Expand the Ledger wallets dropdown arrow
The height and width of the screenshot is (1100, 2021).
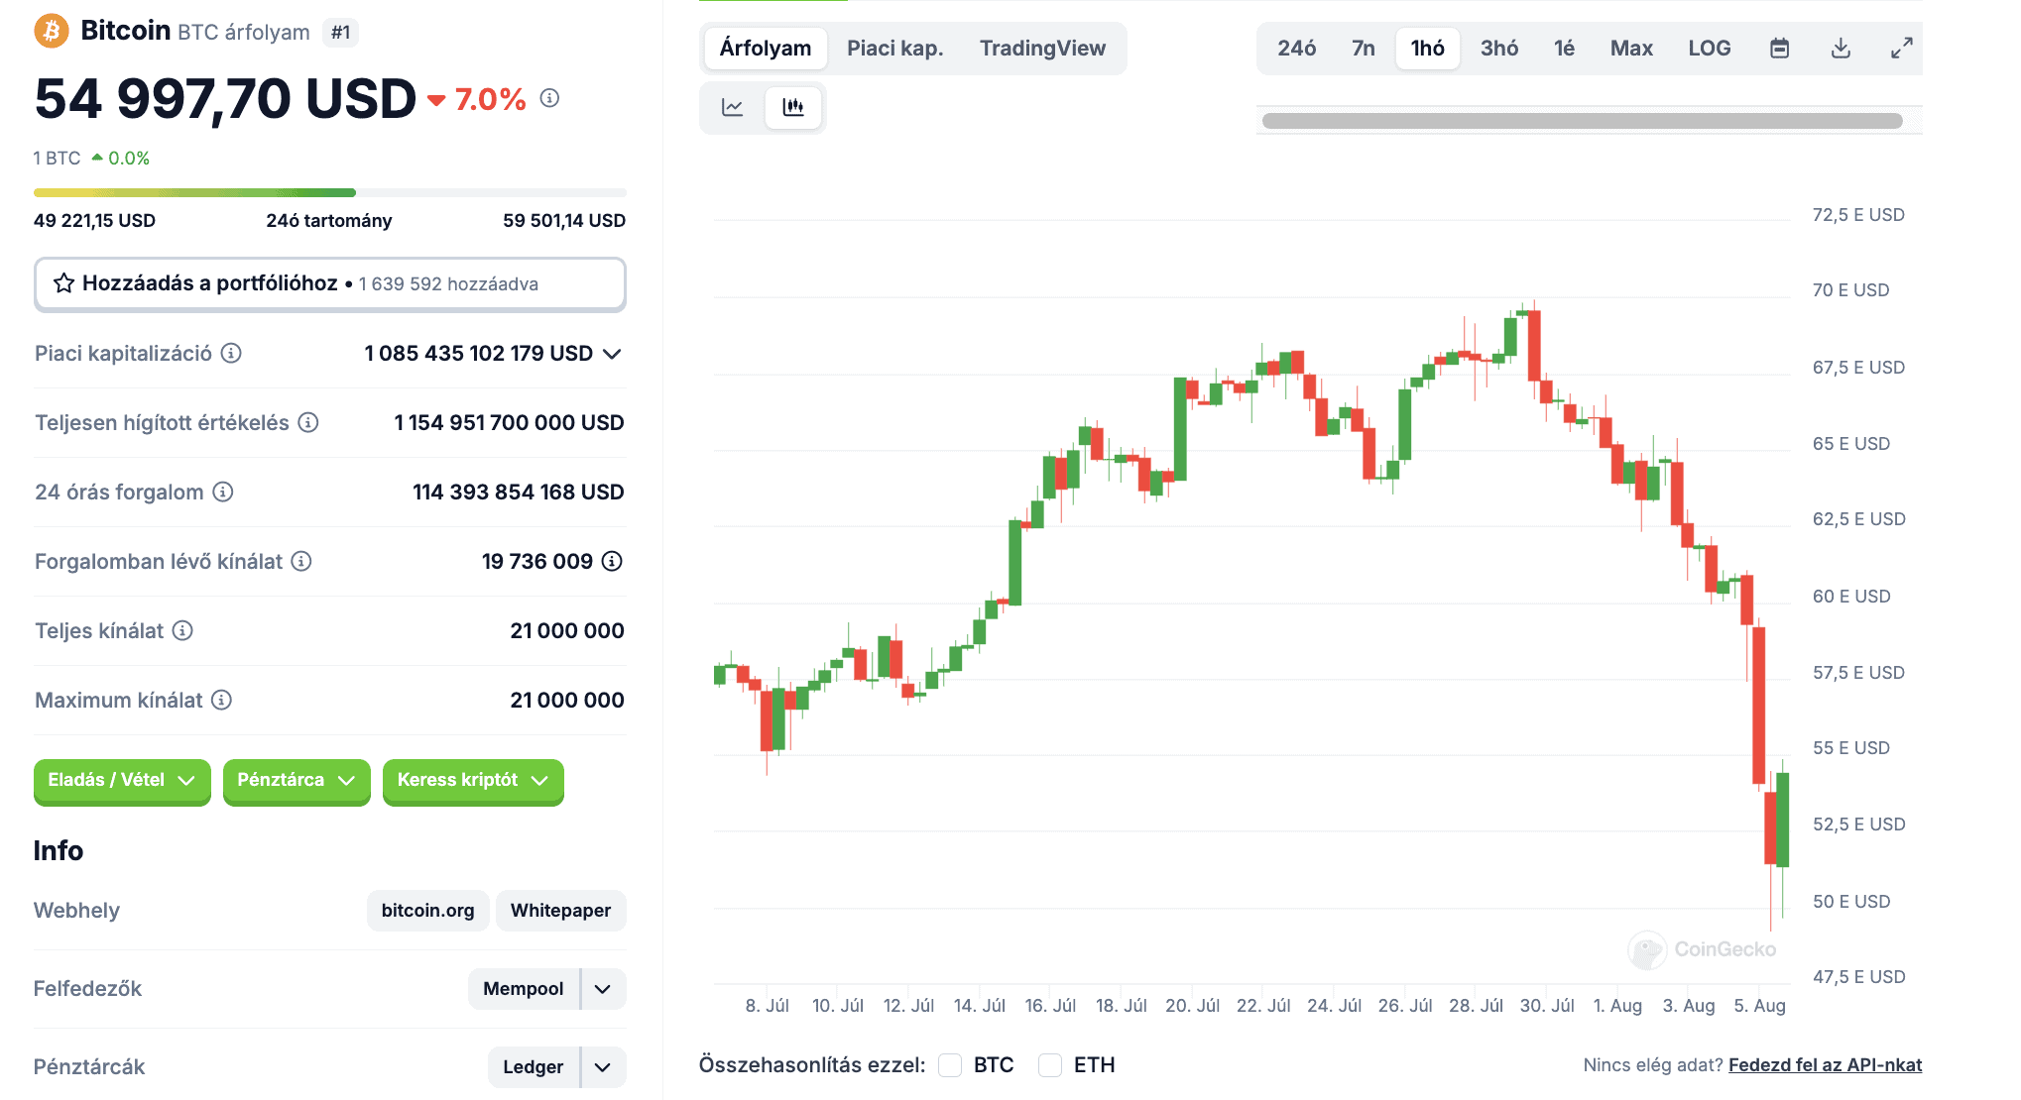[603, 1067]
